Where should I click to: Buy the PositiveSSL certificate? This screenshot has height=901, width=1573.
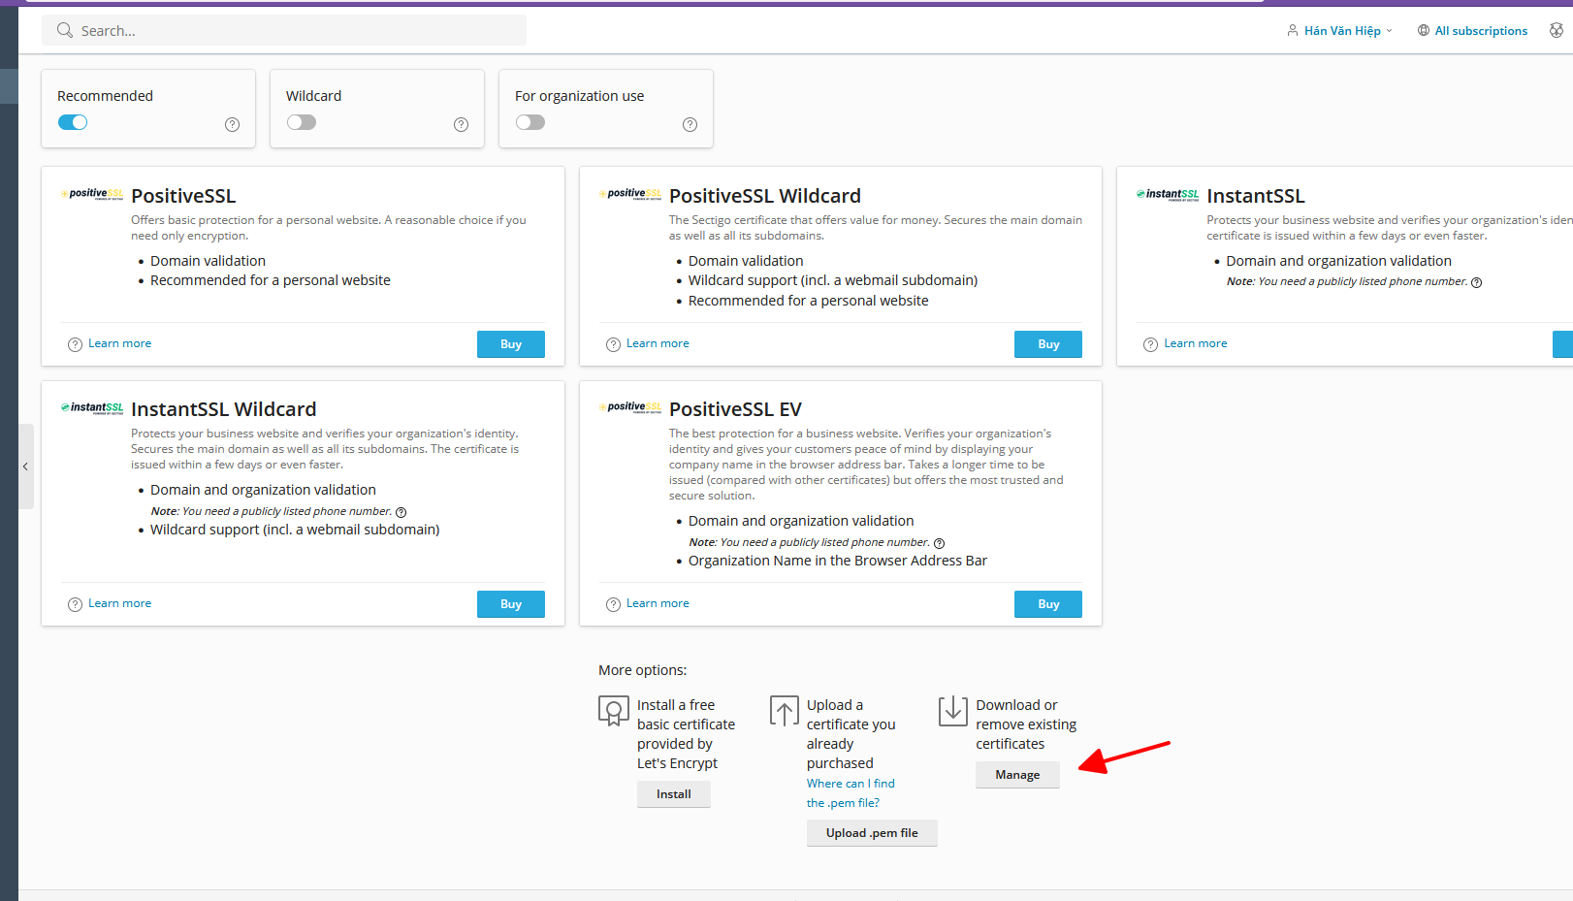511,344
